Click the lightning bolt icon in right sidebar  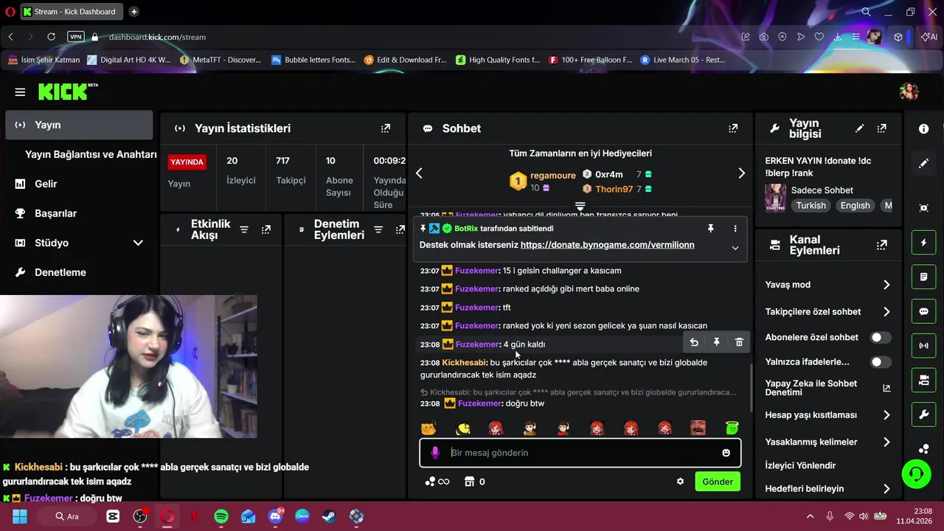(x=924, y=243)
